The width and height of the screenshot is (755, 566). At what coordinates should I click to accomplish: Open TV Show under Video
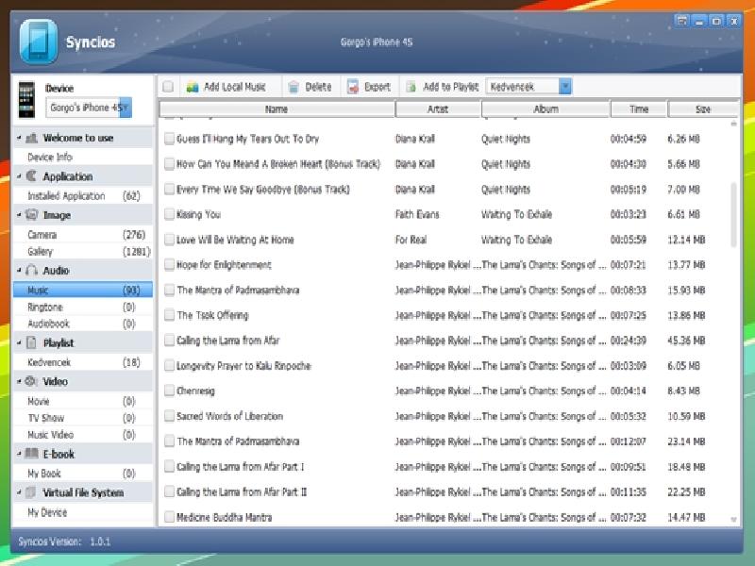click(83, 418)
